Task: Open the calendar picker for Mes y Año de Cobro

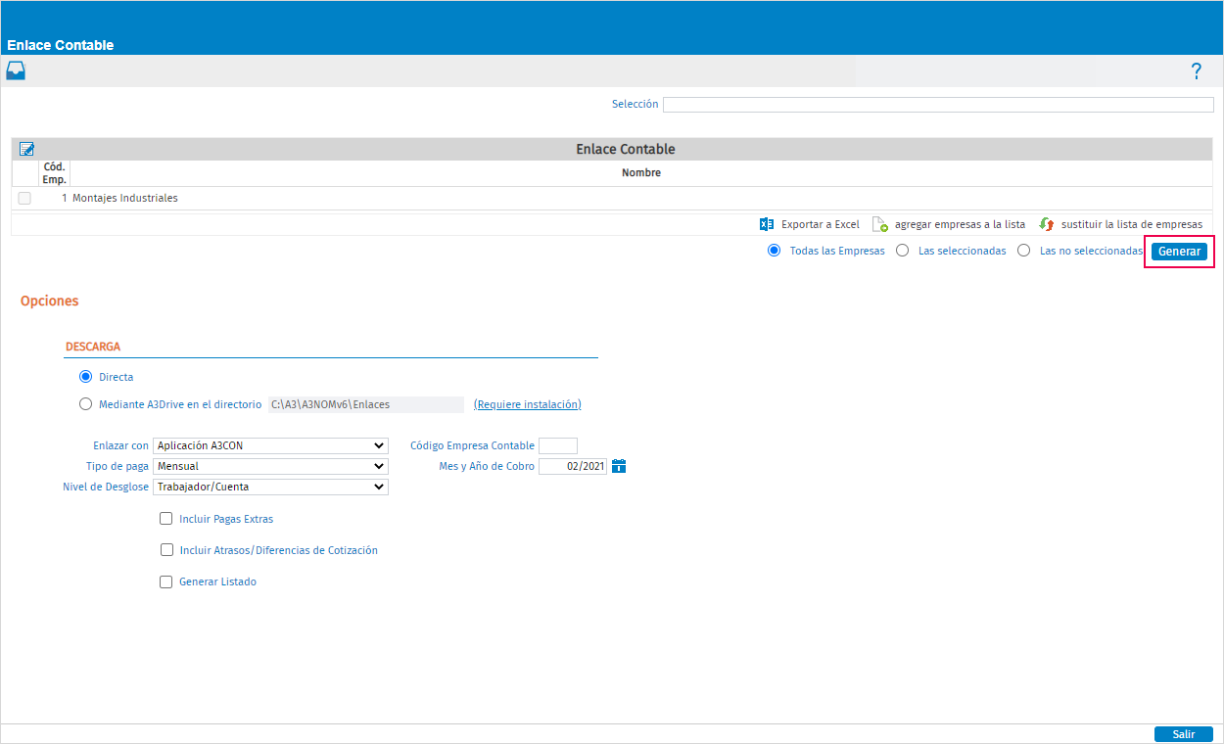Action: pyautogui.click(x=618, y=466)
